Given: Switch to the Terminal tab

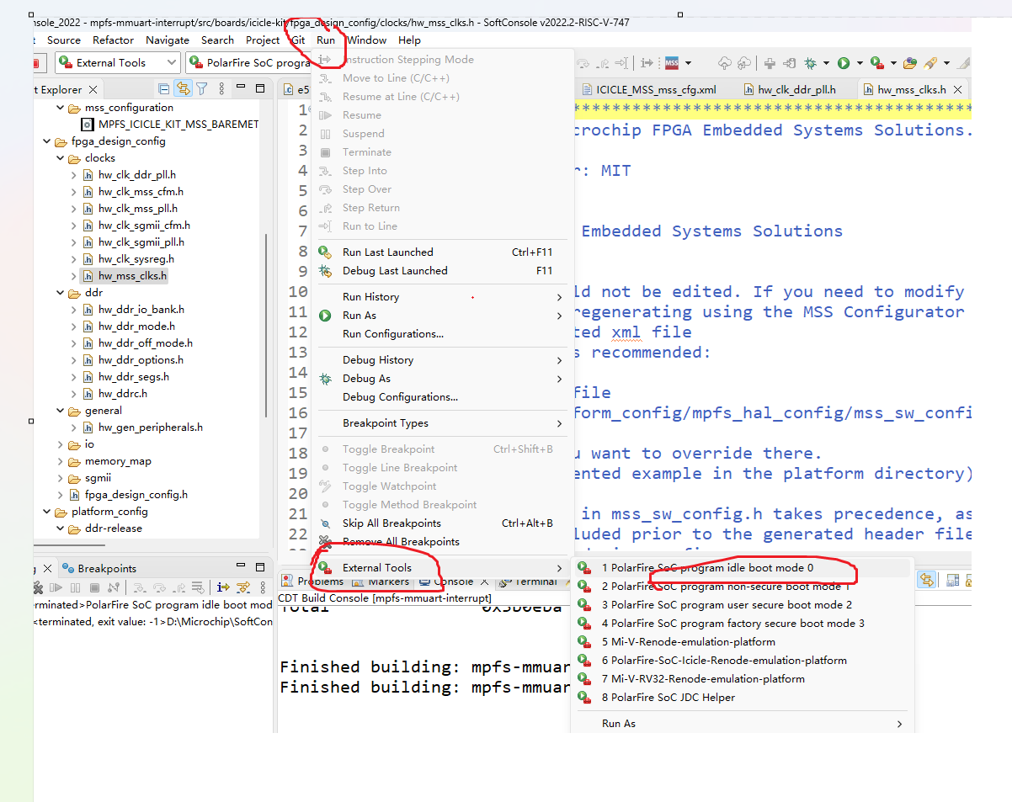Looking at the screenshot, I should [529, 582].
